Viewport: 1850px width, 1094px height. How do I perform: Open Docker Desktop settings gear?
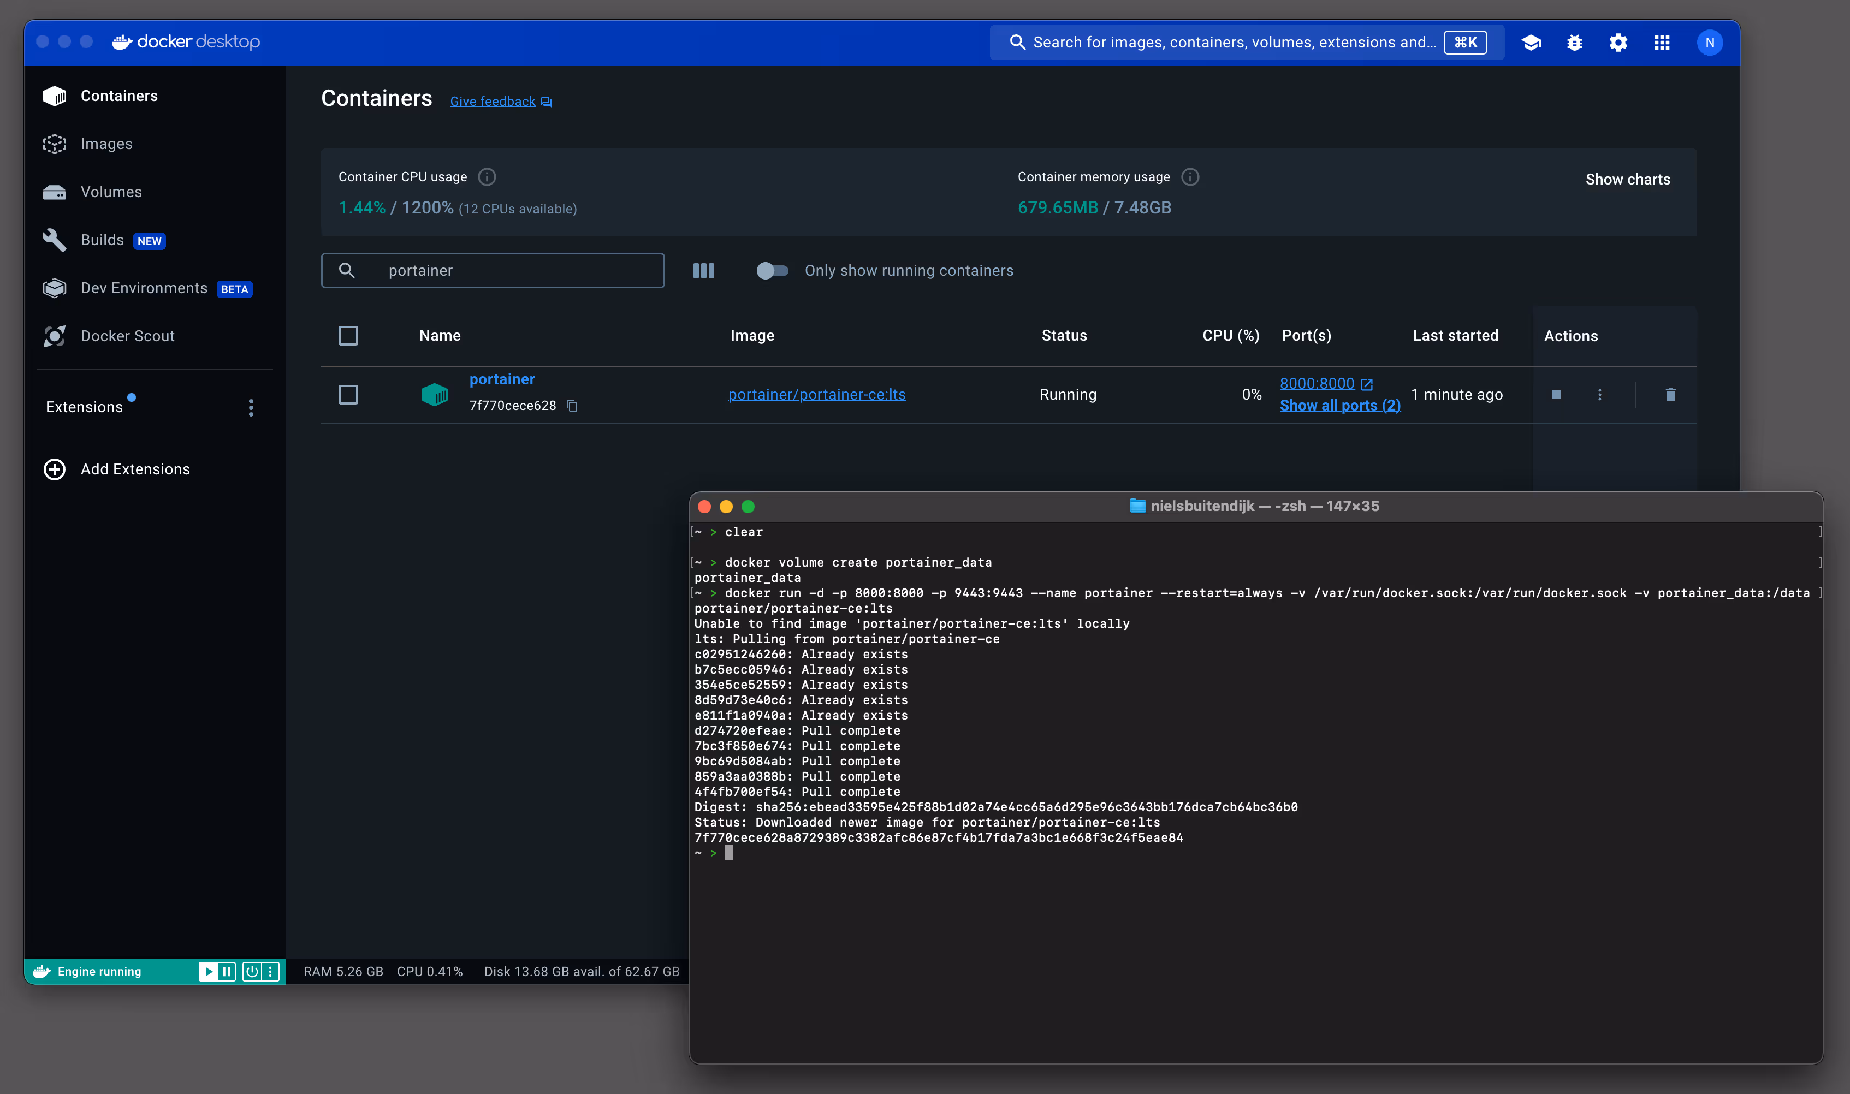pyautogui.click(x=1618, y=42)
